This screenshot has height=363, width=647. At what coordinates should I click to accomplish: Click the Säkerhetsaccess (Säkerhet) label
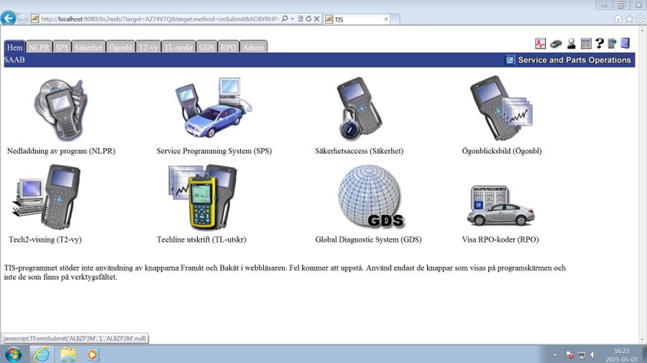click(x=359, y=151)
